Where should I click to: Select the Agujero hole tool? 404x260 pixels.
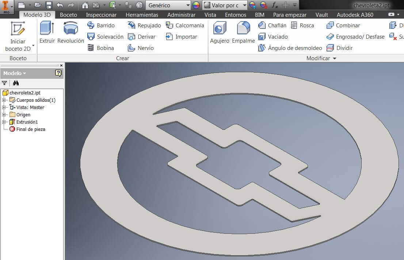point(220,32)
